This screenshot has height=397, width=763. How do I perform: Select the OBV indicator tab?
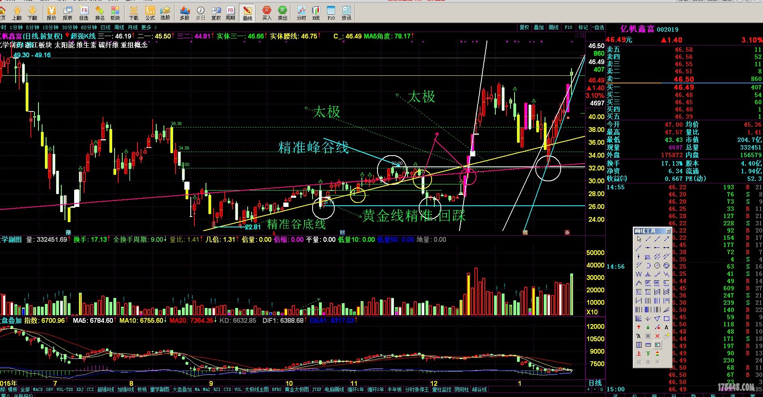(49, 389)
